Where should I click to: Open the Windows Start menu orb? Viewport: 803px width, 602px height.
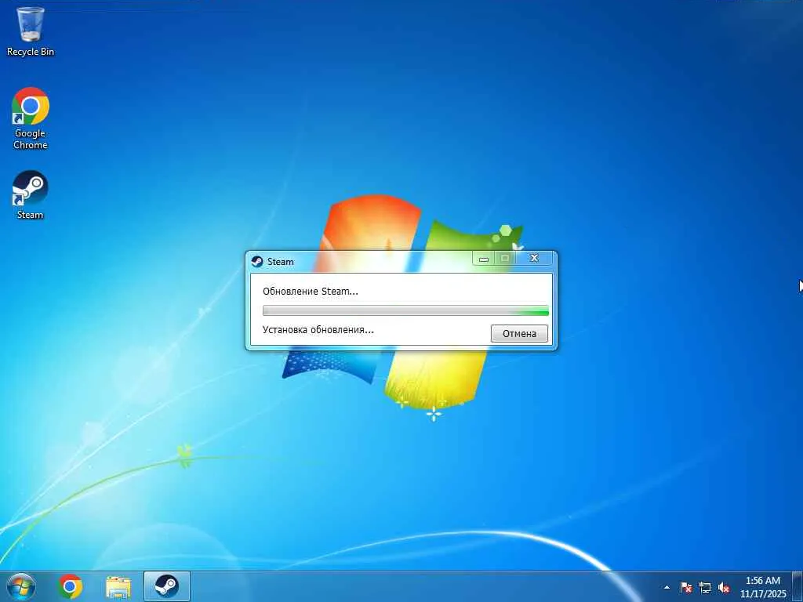pyautogui.click(x=20, y=586)
